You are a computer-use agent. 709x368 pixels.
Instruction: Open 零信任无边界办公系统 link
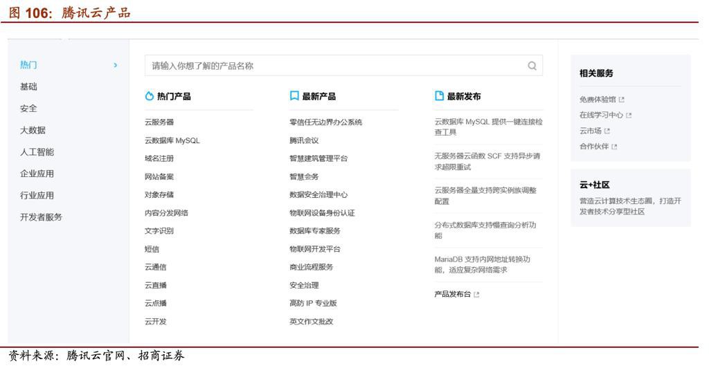[x=325, y=122]
